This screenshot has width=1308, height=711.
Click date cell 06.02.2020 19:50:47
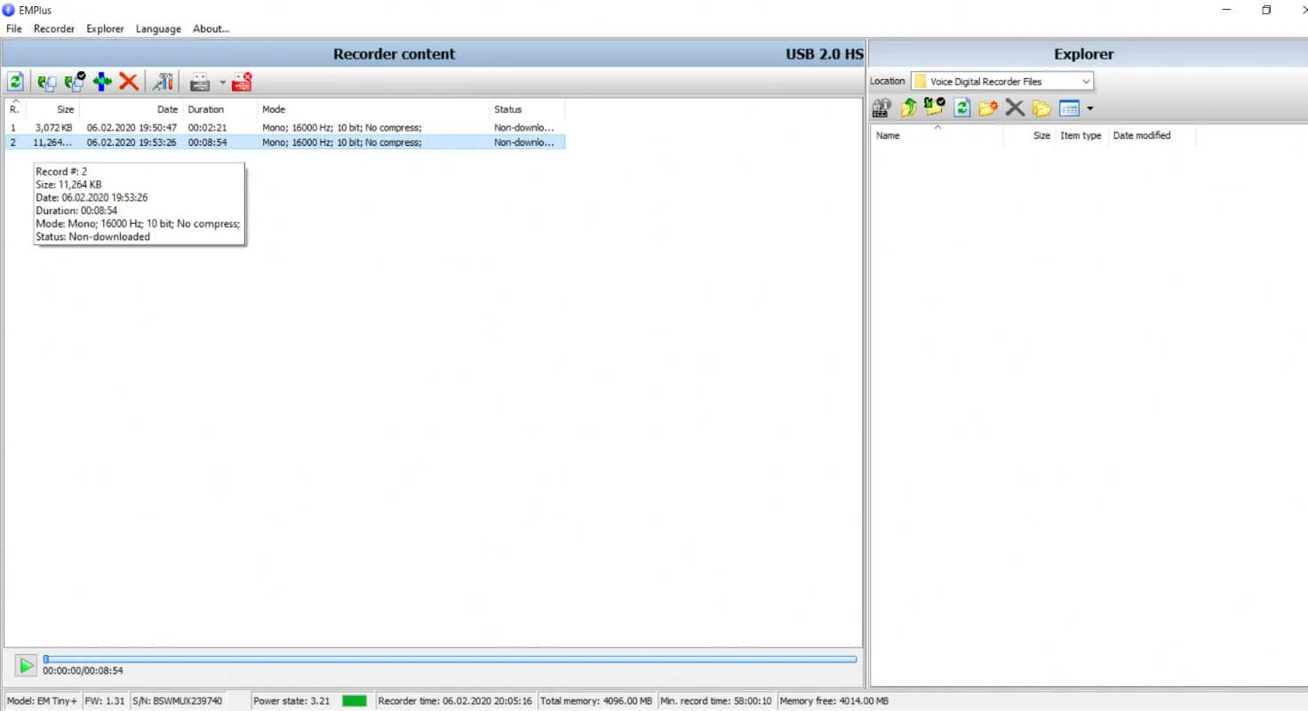click(132, 128)
